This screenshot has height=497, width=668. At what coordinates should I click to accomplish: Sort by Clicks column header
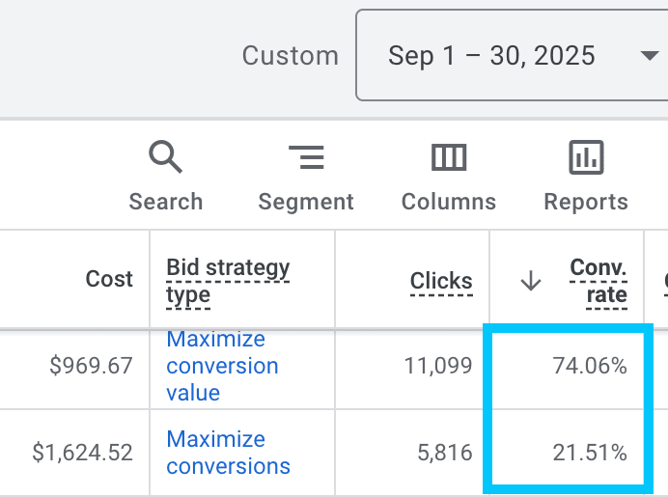click(x=441, y=281)
